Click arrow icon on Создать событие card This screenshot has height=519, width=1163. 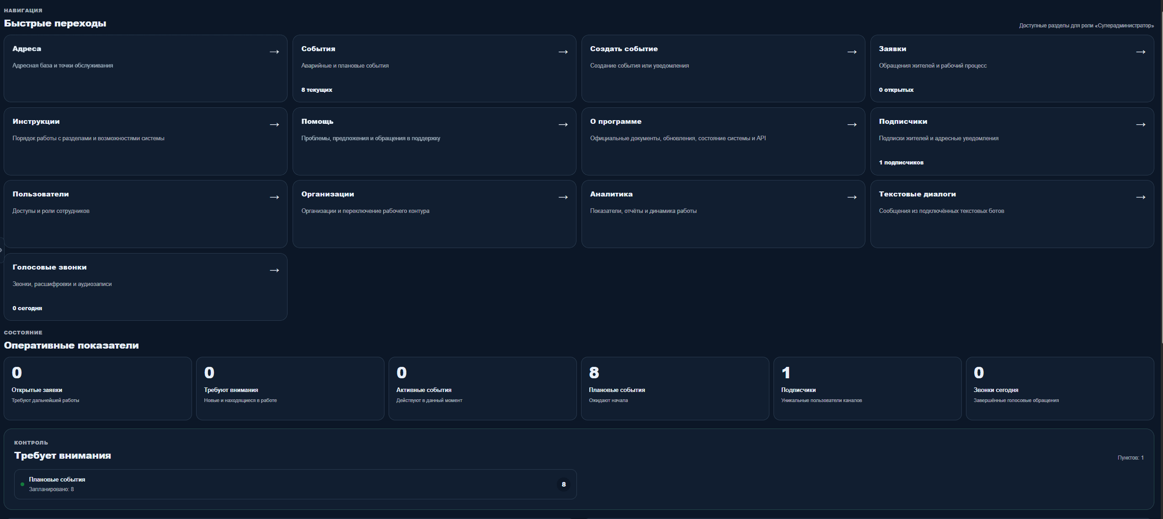[852, 52]
